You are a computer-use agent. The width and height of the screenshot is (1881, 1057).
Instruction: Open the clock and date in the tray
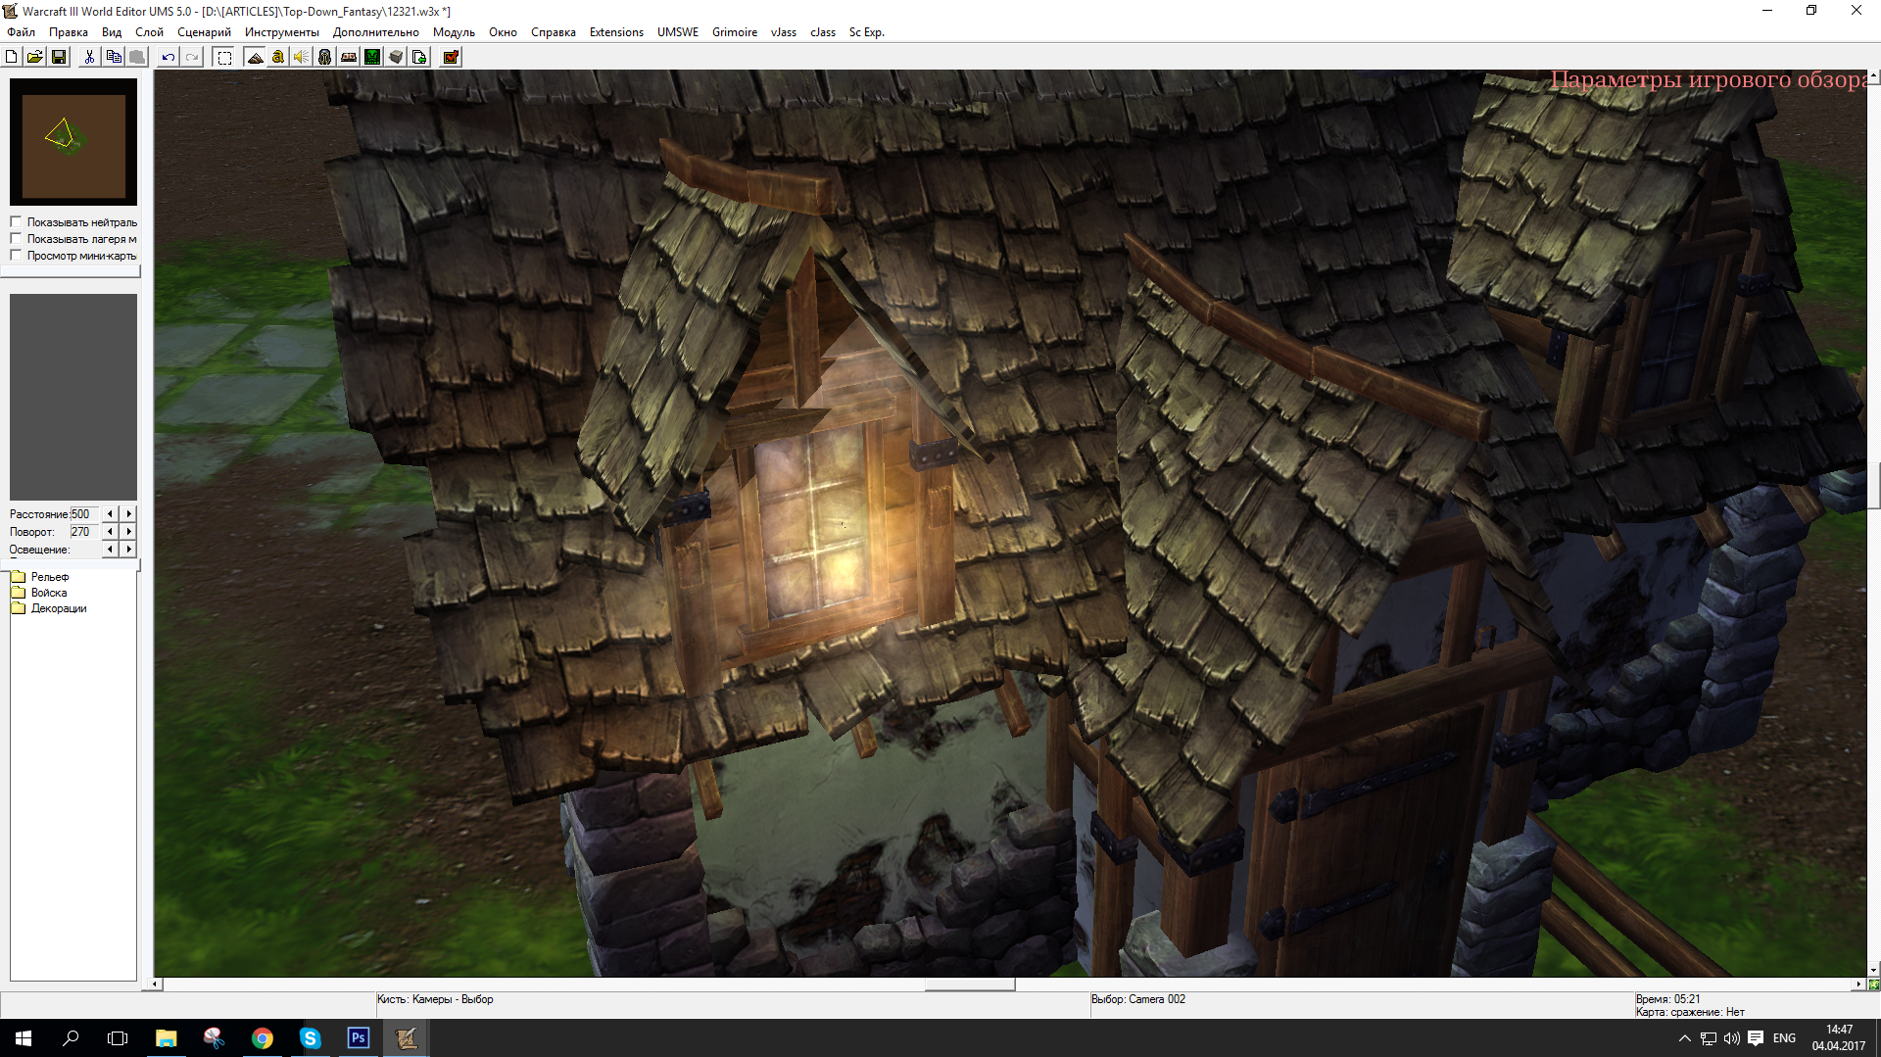pos(1839,1038)
